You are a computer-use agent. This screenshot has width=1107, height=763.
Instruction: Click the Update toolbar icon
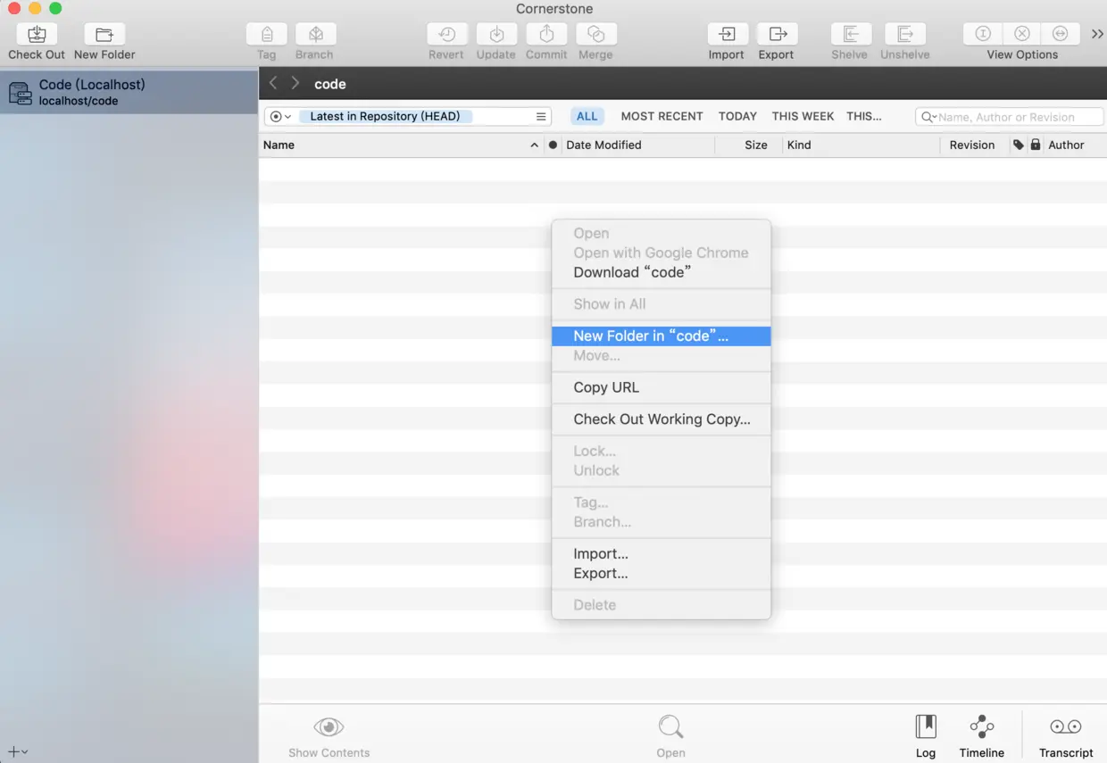pos(496,35)
